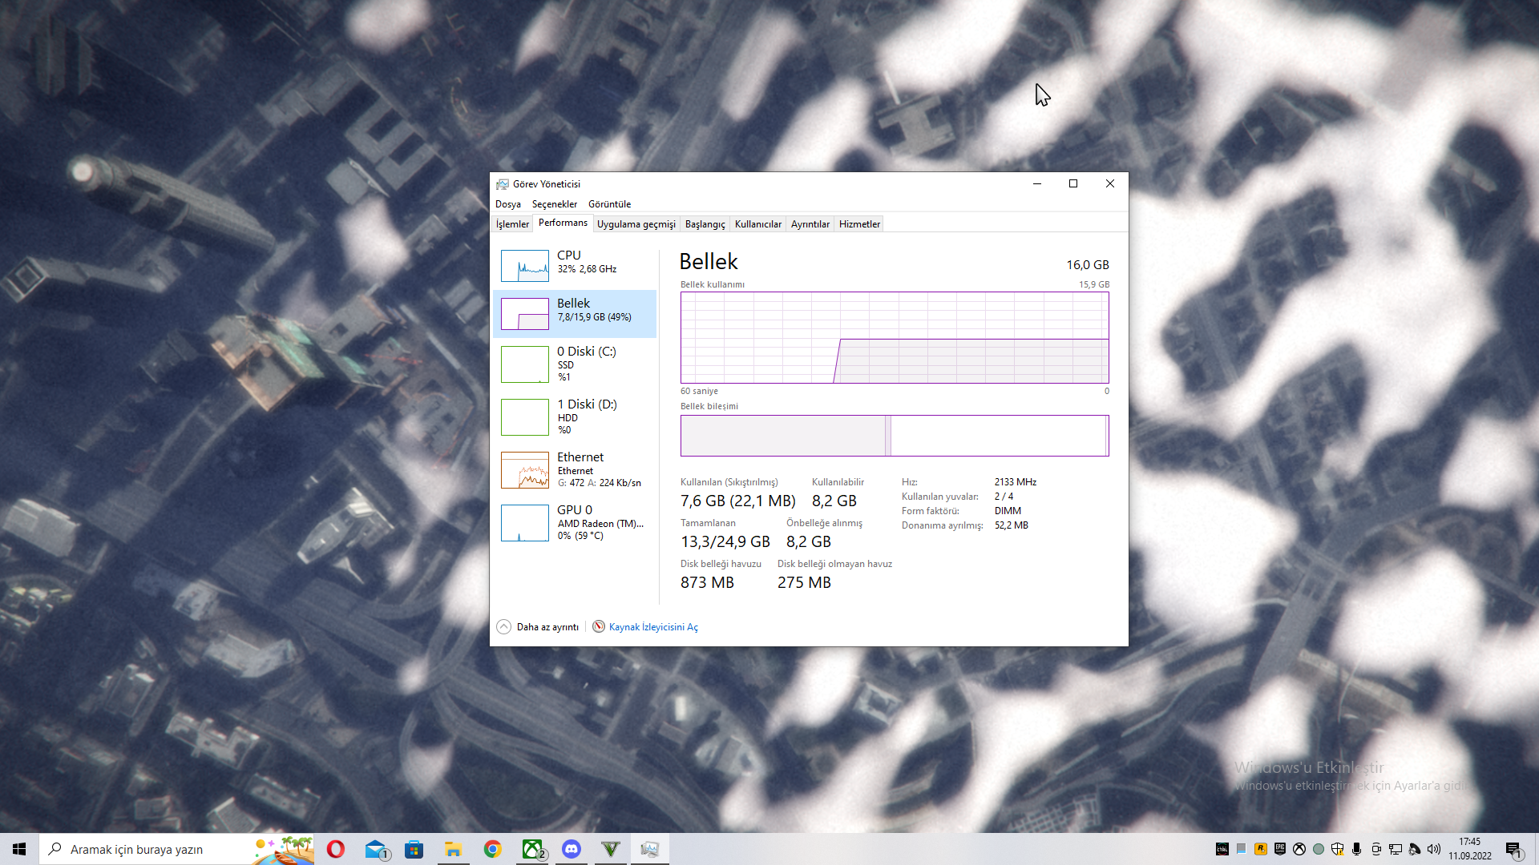This screenshot has height=865, width=1539.
Task: Show the Ethernet throughput panel
Action: (574, 469)
